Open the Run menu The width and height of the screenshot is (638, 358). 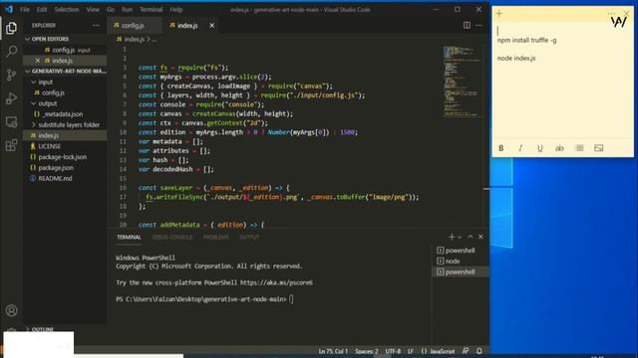pyautogui.click(x=128, y=9)
